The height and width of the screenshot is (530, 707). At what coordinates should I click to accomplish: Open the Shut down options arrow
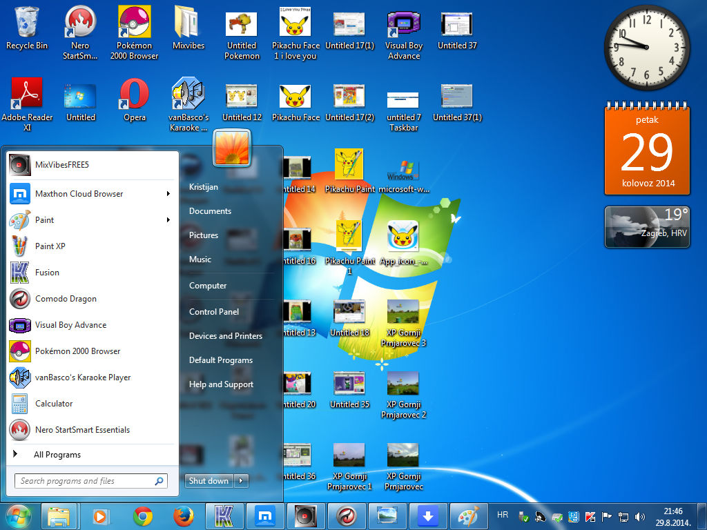click(241, 481)
